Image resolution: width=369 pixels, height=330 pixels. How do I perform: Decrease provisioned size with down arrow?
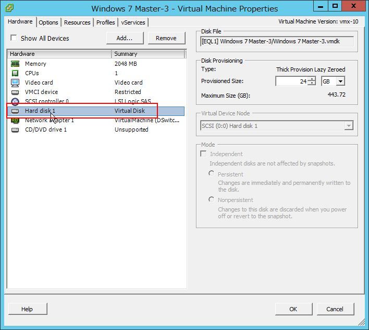(x=312, y=83)
